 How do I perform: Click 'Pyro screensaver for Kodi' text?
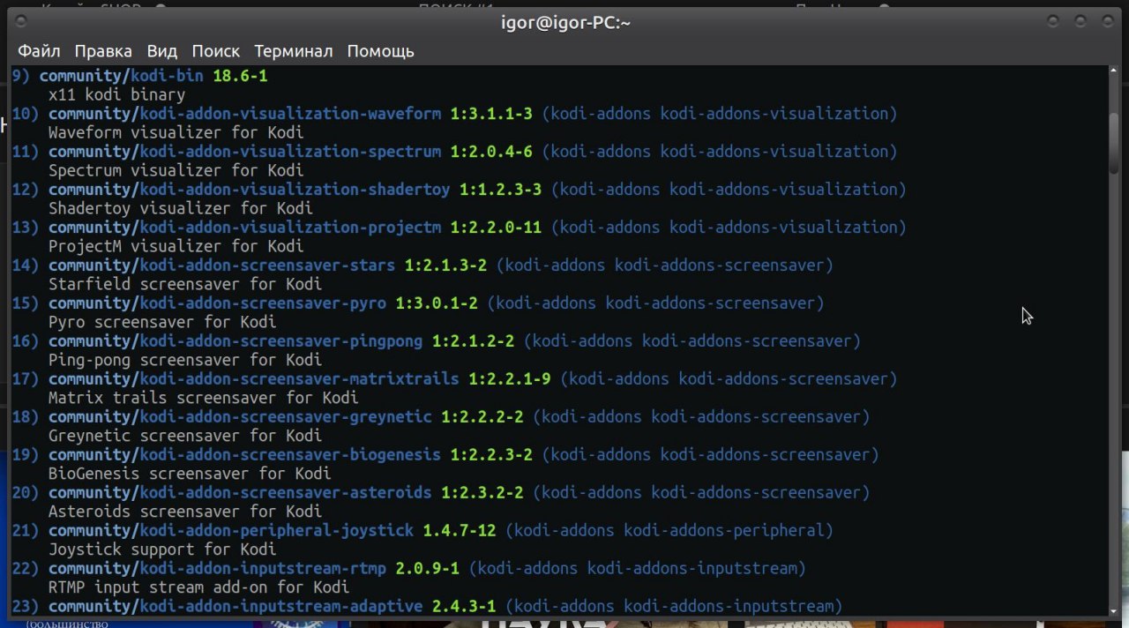point(162,322)
